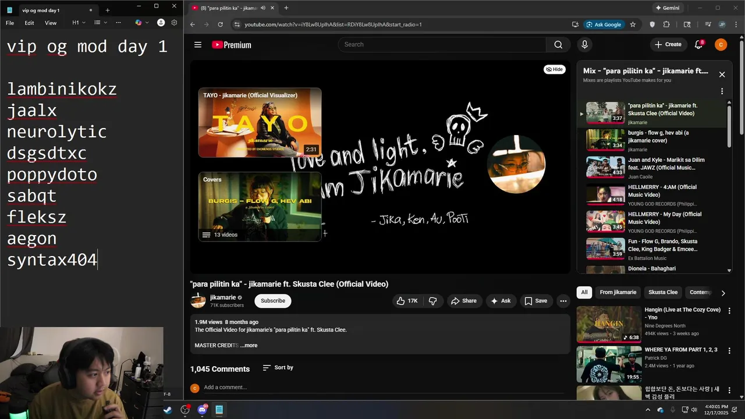
Task: Open Chrome JP profile avatar
Action: (722, 24)
